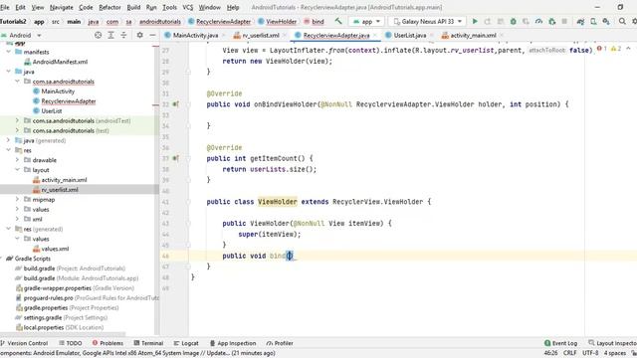Click the Sync Project with Gradle Files icon
The height and width of the screenshot is (358, 637).
(x=580, y=21)
